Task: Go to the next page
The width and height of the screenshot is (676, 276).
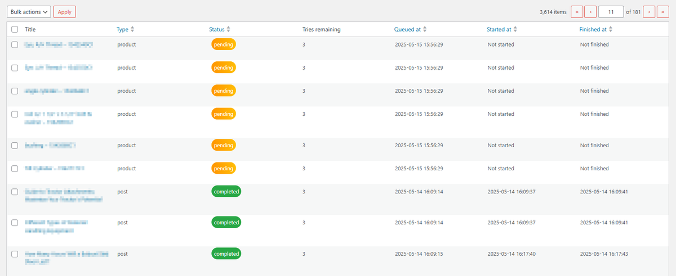Action: (x=649, y=12)
